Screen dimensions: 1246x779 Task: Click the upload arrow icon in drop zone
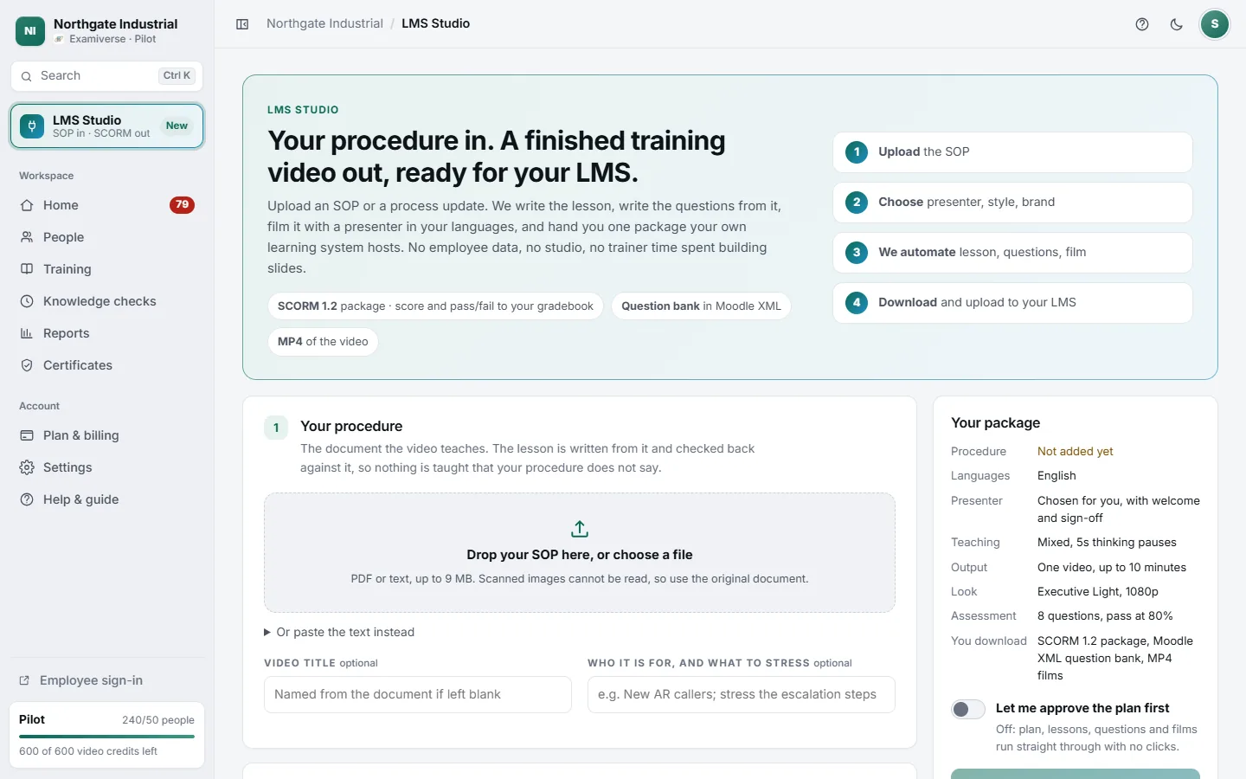580,529
